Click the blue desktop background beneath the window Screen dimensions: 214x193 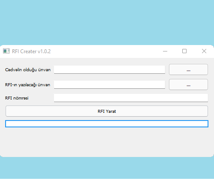click(x=107, y=168)
